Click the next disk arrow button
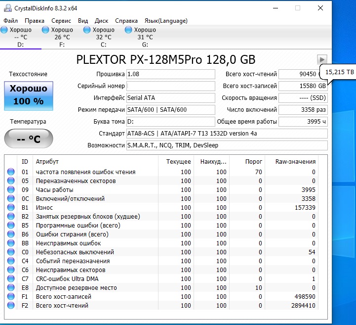 pyautogui.click(x=322, y=59)
